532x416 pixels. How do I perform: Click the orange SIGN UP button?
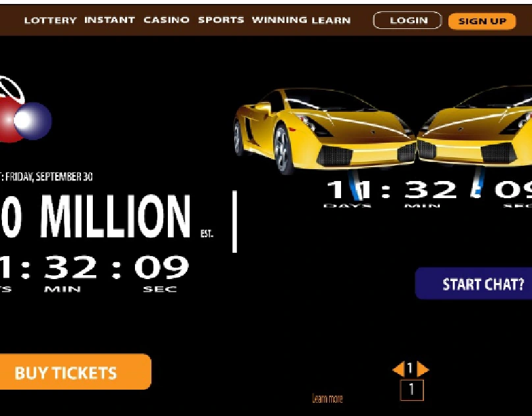tap(482, 21)
